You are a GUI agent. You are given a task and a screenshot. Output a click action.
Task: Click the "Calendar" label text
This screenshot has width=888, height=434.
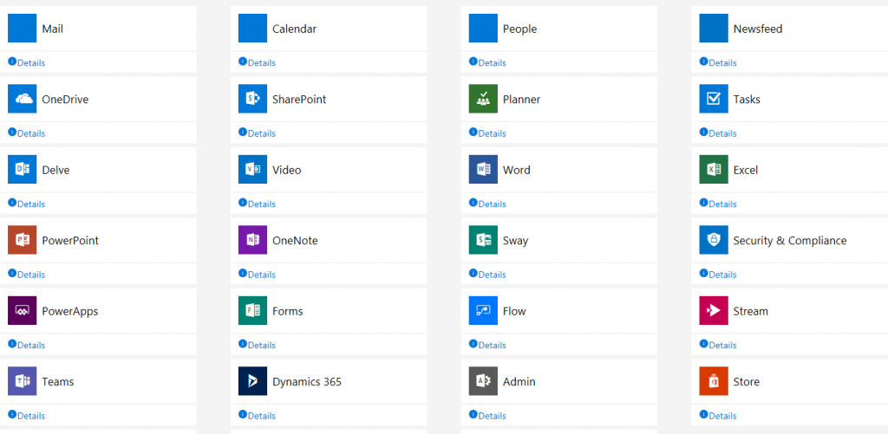(295, 29)
